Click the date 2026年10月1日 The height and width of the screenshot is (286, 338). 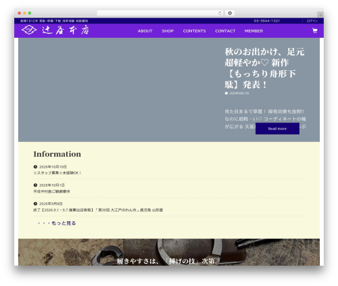52,185
